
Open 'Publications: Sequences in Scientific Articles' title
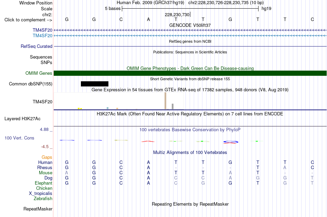(190, 52)
